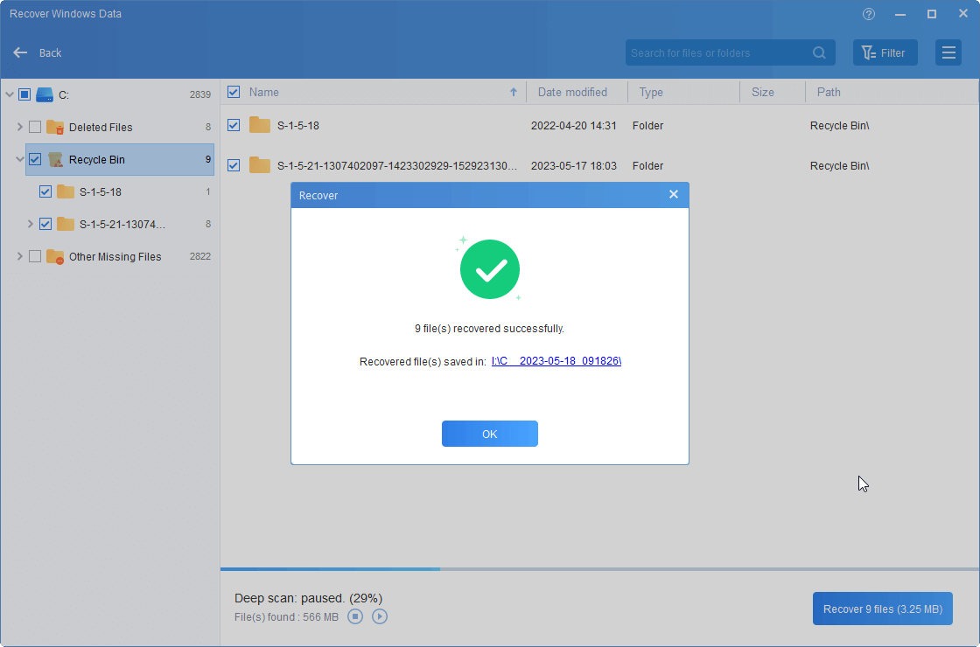Open the Filter button
This screenshot has width=980, height=647.
(x=885, y=52)
